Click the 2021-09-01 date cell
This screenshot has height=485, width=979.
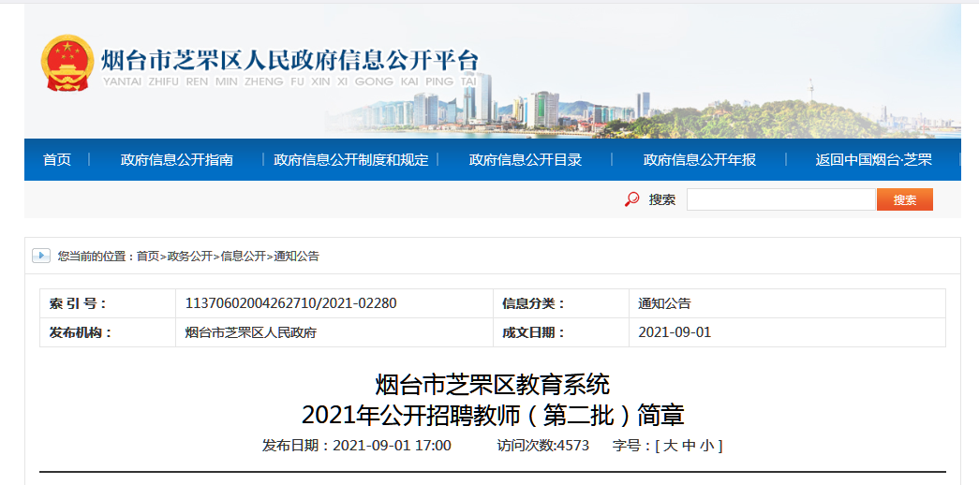pos(787,332)
